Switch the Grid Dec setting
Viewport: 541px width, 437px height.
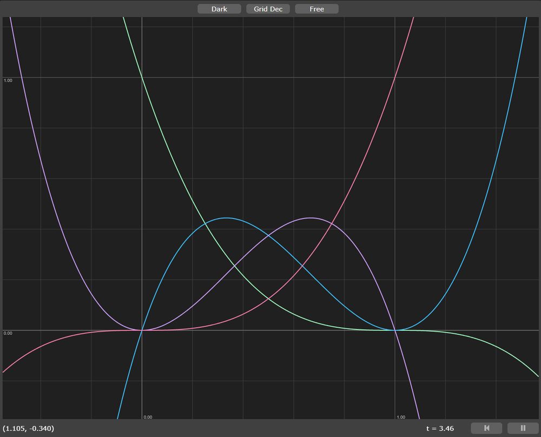point(268,9)
